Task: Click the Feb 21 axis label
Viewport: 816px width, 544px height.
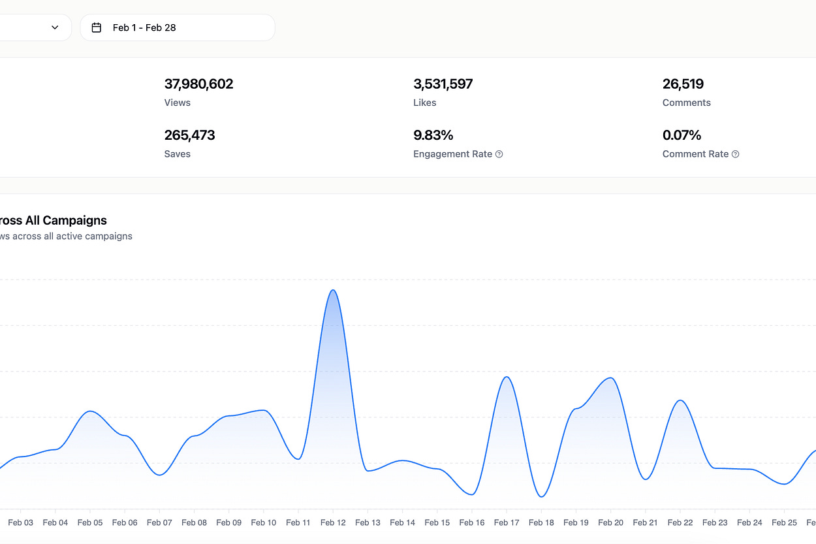Action: [x=645, y=522]
